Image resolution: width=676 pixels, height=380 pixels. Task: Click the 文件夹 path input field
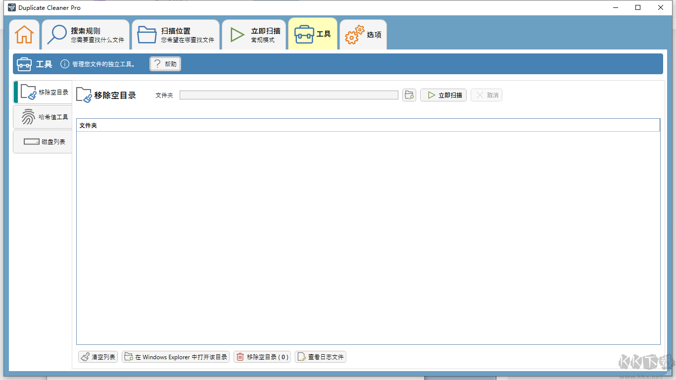[x=289, y=95]
